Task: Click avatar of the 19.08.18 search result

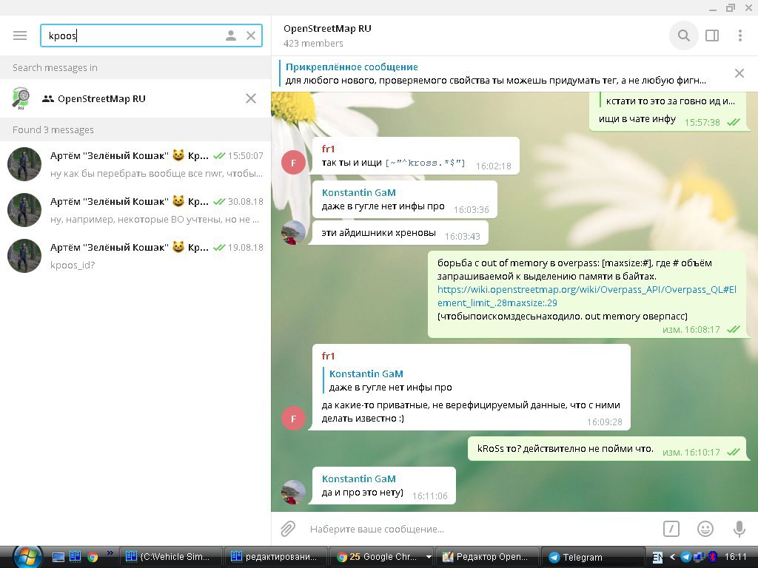Action: pyautogui.click(x=24, y=256)
